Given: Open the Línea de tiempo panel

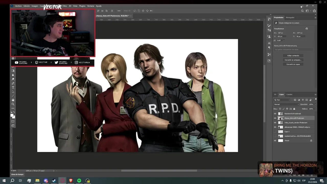Looking at the screenshot, I should 17,174.
